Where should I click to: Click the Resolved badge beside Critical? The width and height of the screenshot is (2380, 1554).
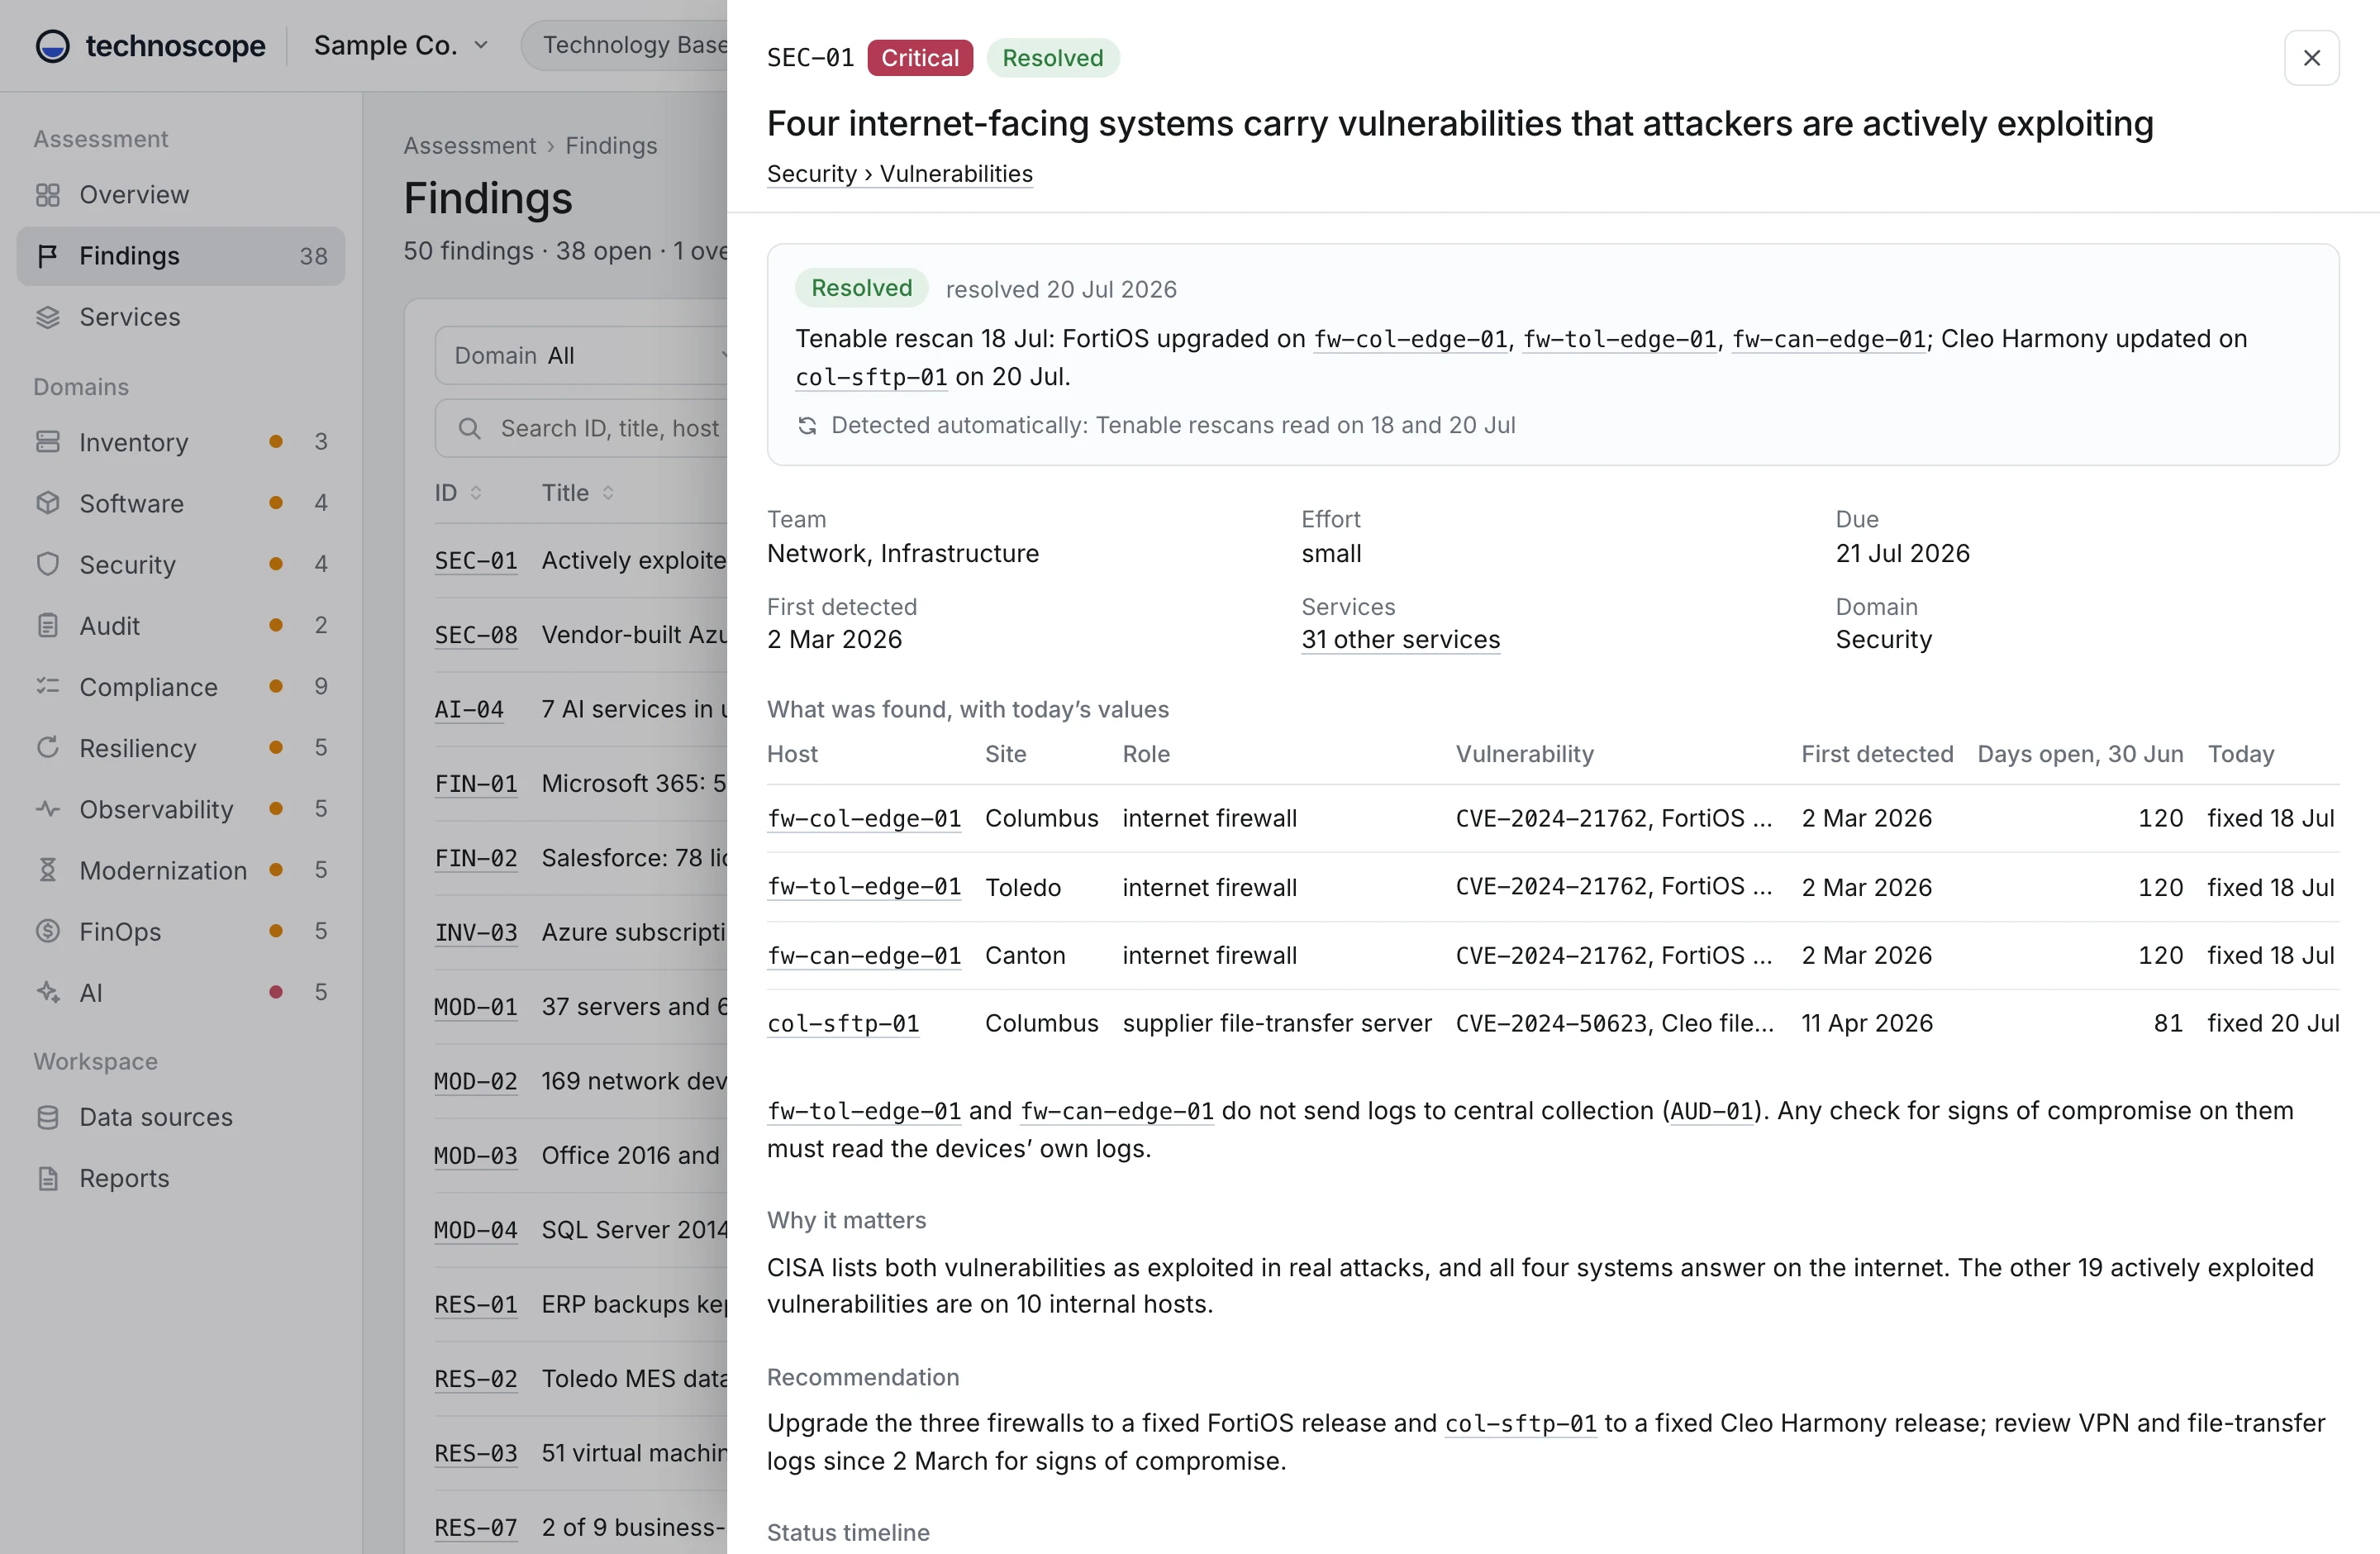(1052, 58)
